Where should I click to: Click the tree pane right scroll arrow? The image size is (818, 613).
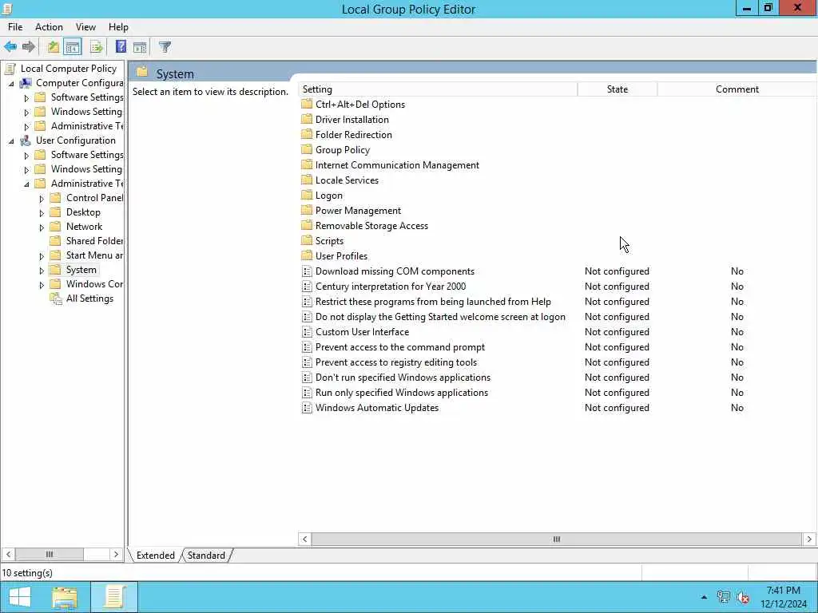pyautogui.click(x=116, y=554)
